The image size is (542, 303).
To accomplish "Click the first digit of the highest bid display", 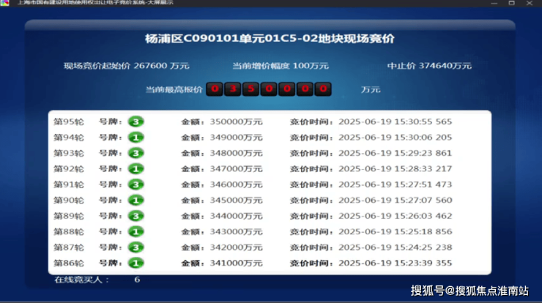I will [214, 89].
